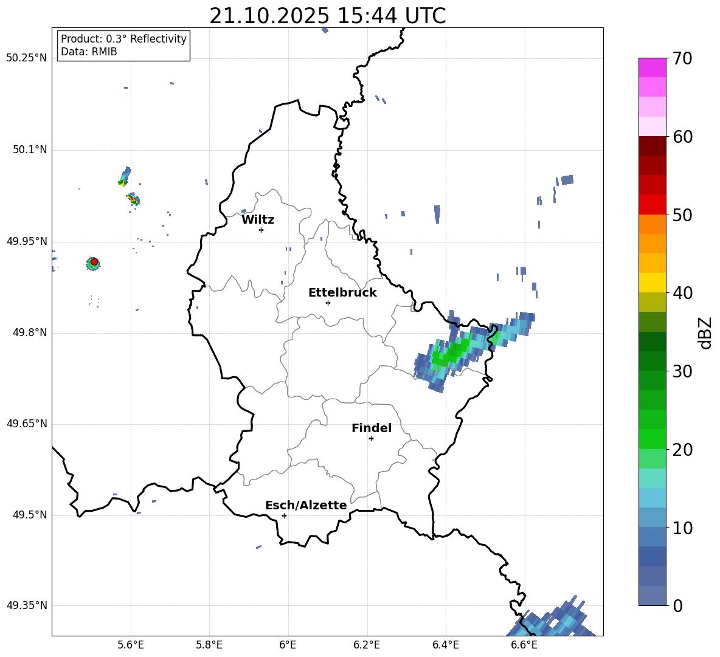The width and height of the screenshot is (720, 657).
Task: Click the 6°E longitude label
Action: pos(288,645)
